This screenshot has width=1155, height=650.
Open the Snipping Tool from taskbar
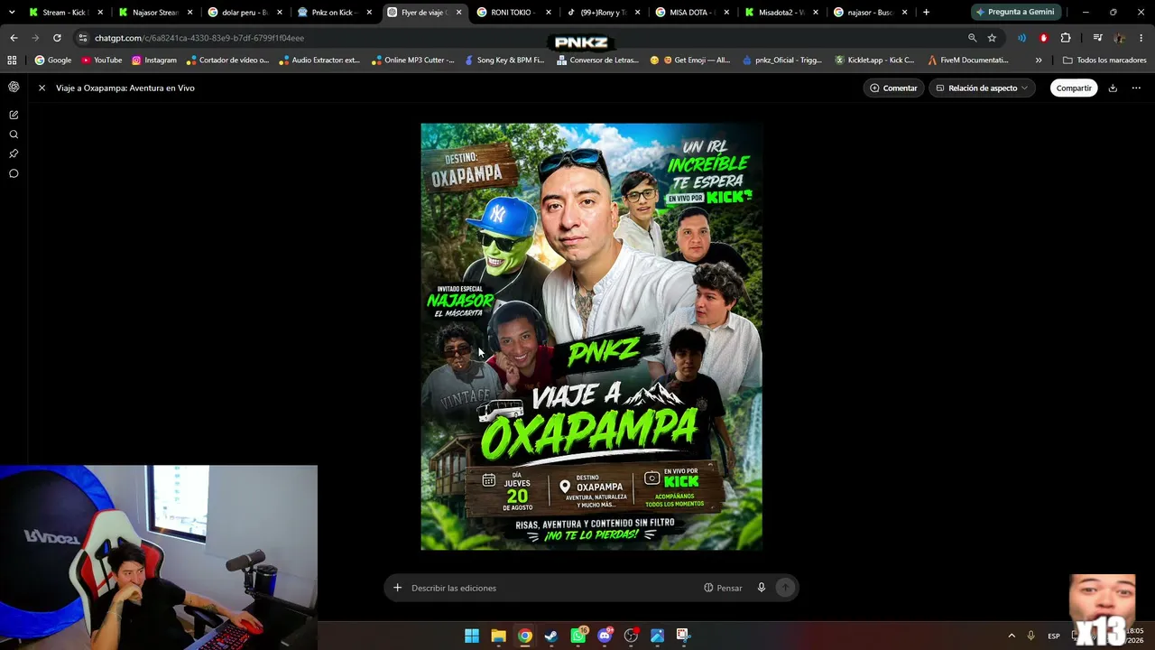pyautogui.click(x=683, y=636)
